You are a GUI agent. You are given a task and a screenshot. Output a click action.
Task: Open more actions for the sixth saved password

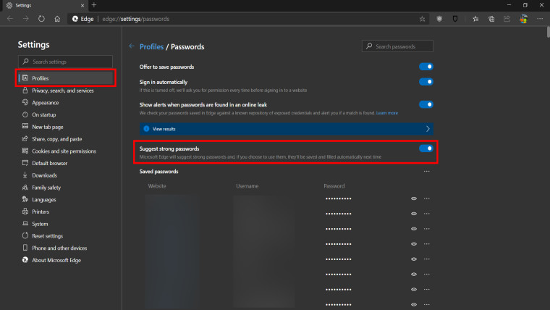(426, 275)
